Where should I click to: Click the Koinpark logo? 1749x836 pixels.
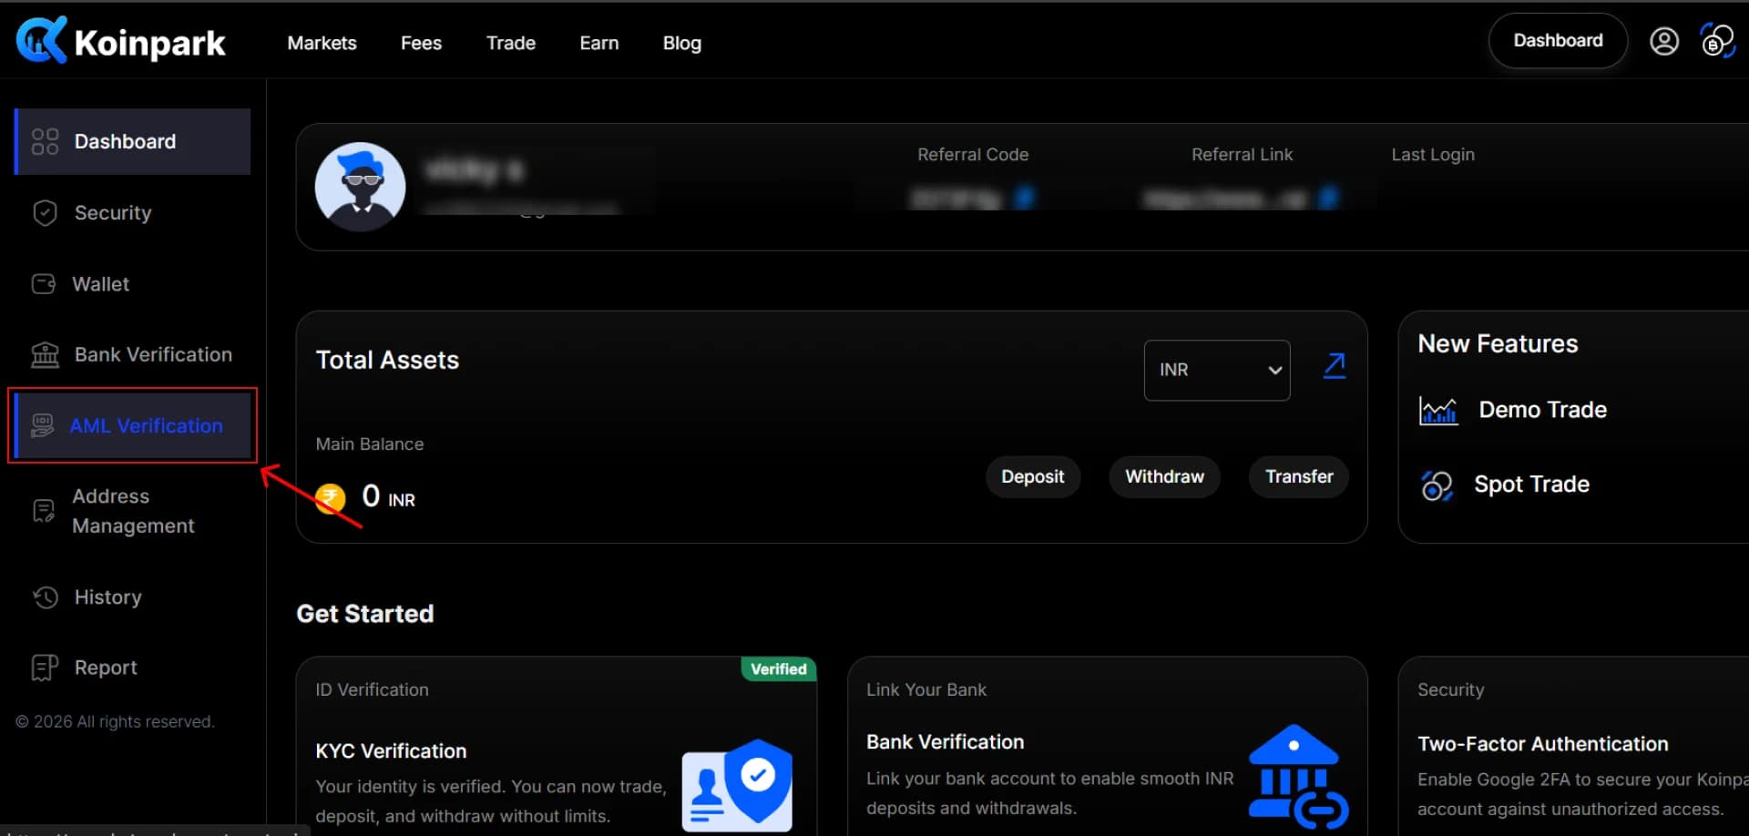tap(121, 41)
